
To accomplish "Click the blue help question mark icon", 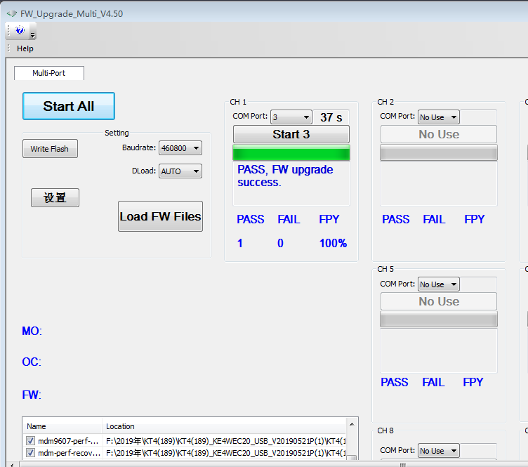I will click(x=20, y=30).
